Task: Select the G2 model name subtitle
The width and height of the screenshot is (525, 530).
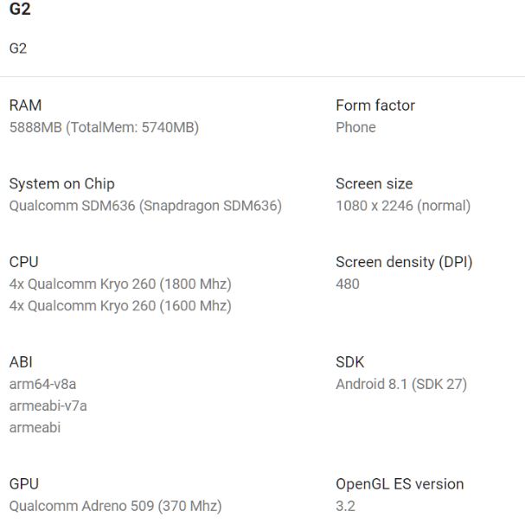Action: 18,48
